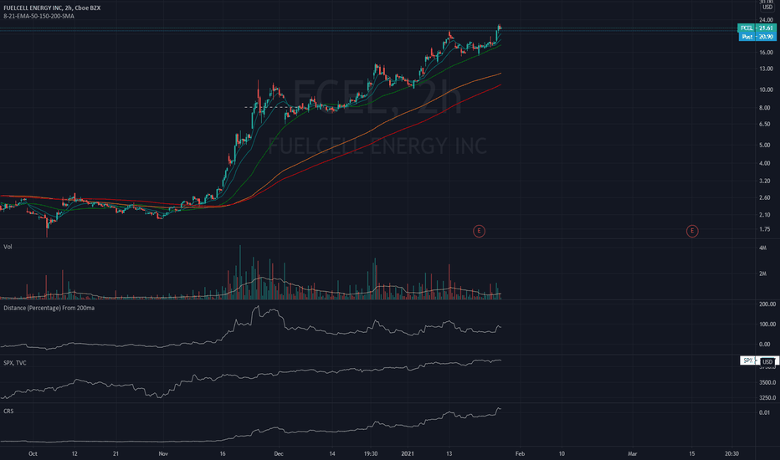Viewport: 780px width, 460px height.
Task: Click the 21 date label on time axis
Action: click(115, 453)
